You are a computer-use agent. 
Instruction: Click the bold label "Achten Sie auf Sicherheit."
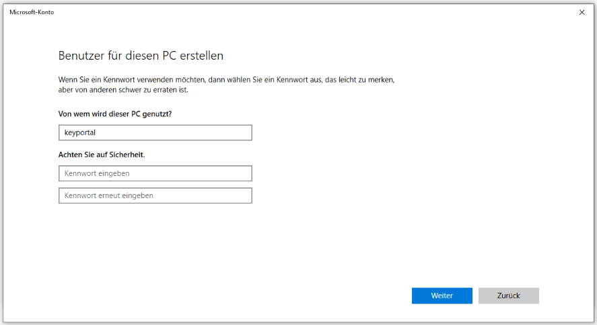[x=102, y=154]
